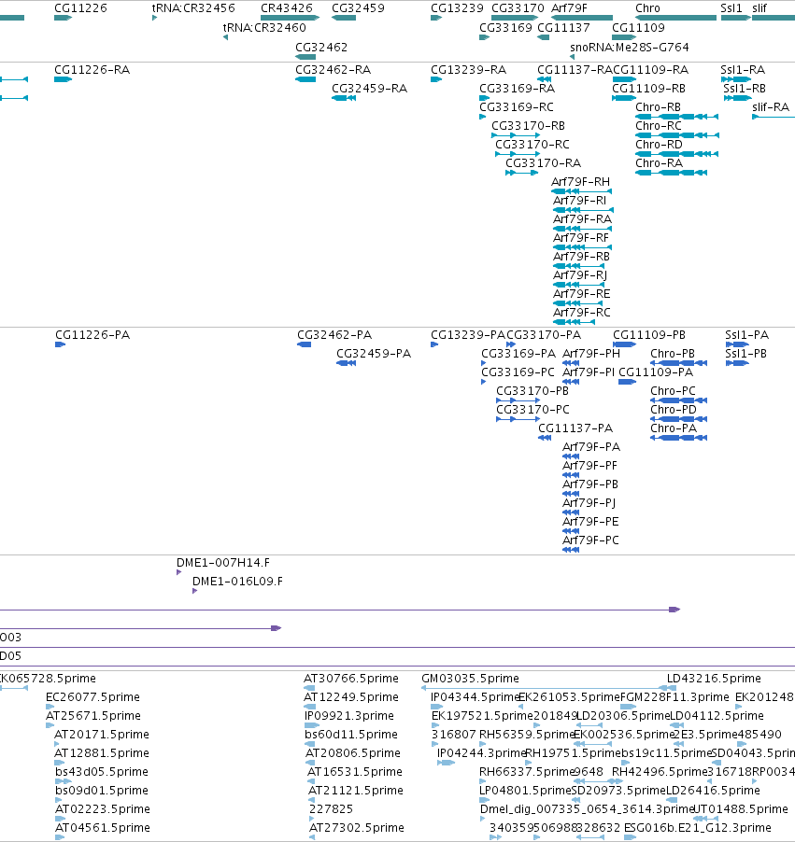Open the CG32462 gene label

pyautogui.click(x=321, y=48)
